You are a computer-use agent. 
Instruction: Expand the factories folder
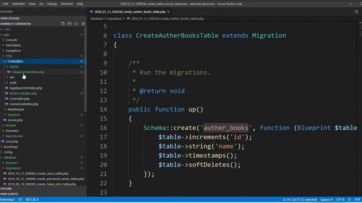3,163
